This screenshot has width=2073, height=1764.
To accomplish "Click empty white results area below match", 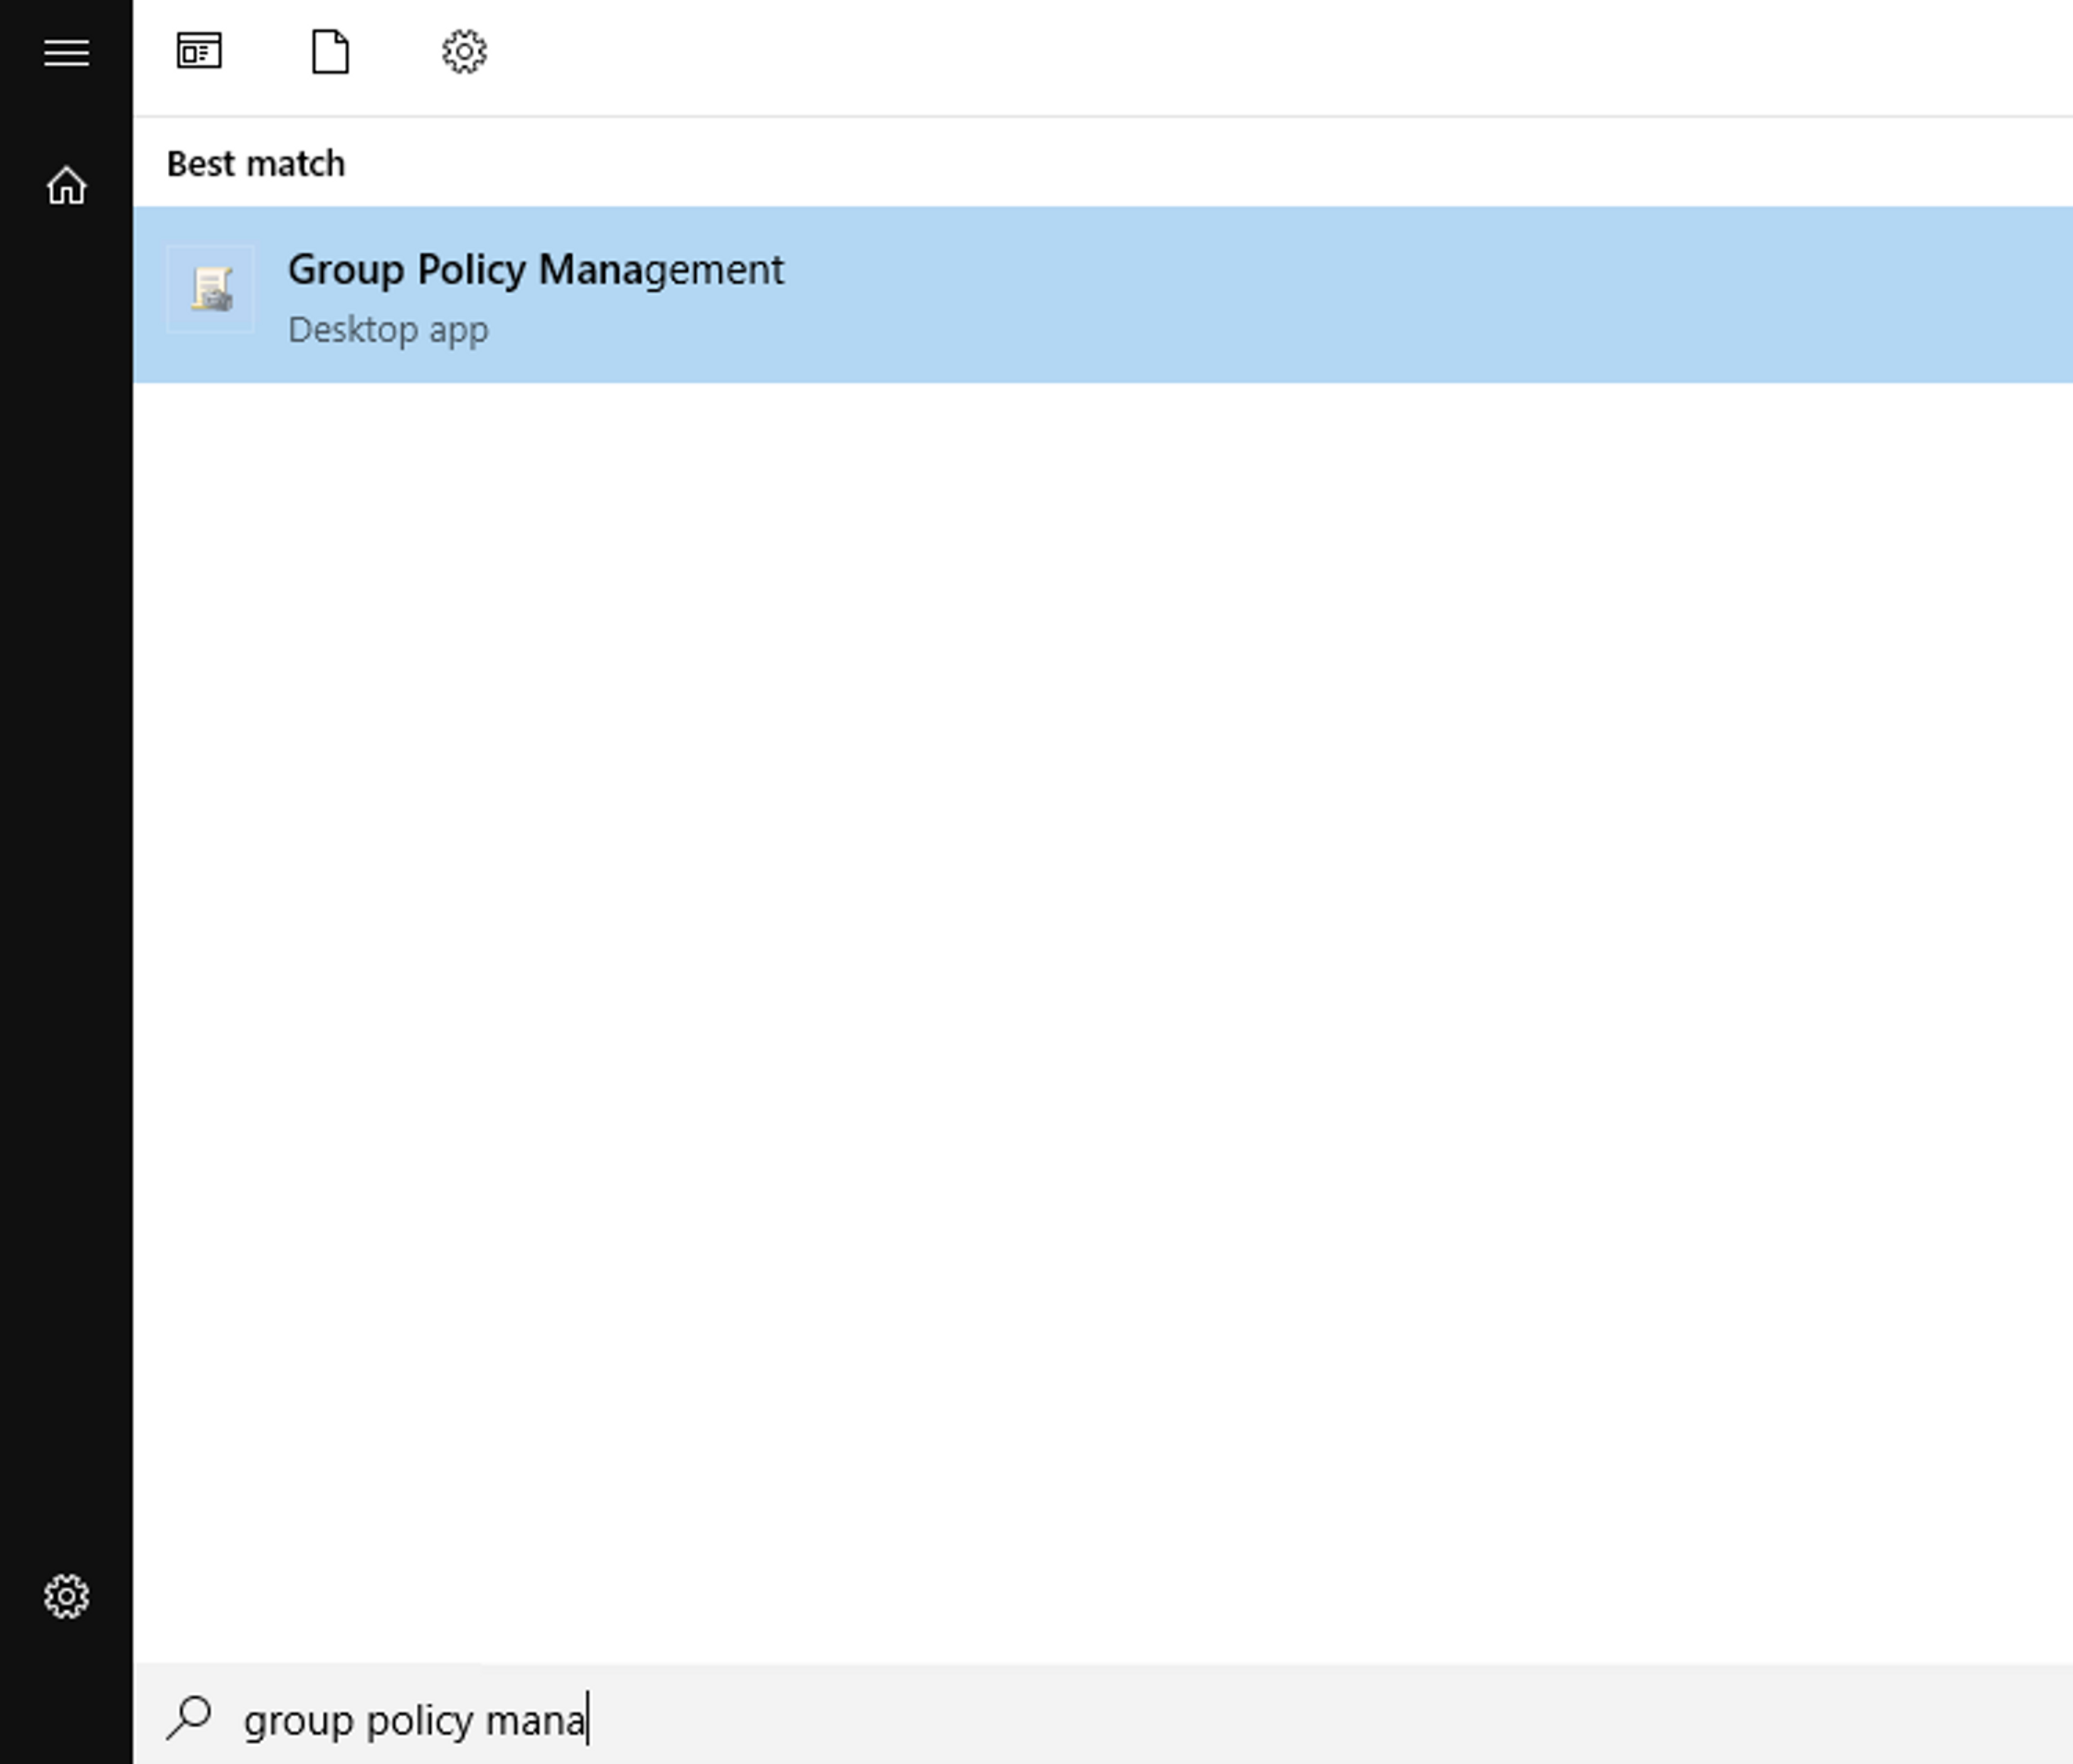I will point(1100,950).
